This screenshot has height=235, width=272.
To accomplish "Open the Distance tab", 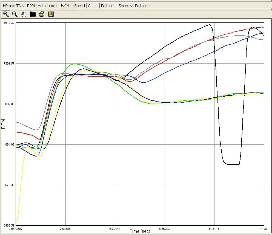I will (108, 6).
